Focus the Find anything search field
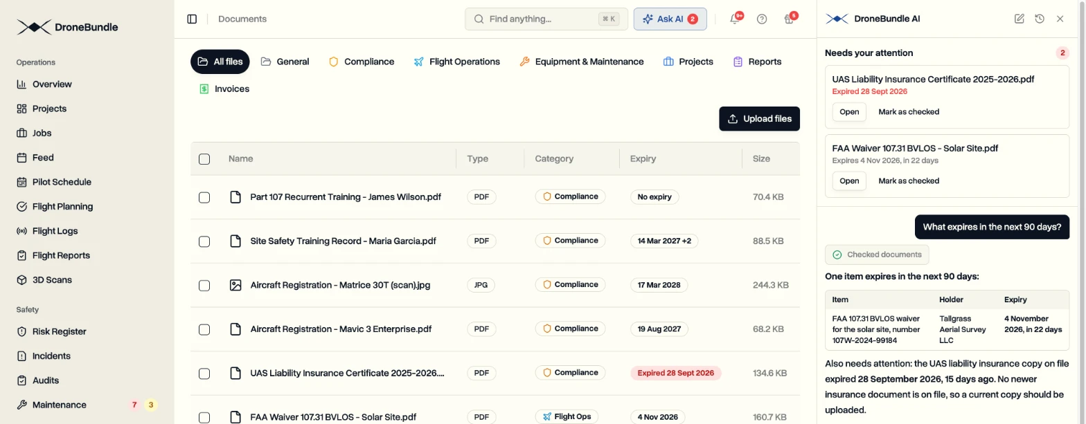 pyautogui.click(x=546, y=19)
